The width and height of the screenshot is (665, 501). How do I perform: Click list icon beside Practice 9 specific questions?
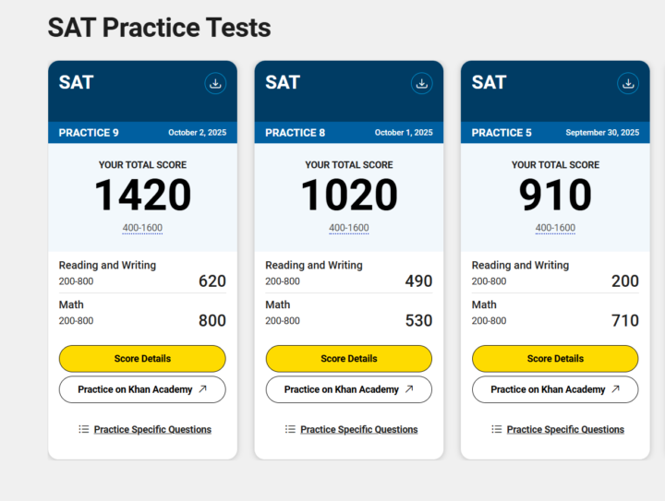pos(84,429)
